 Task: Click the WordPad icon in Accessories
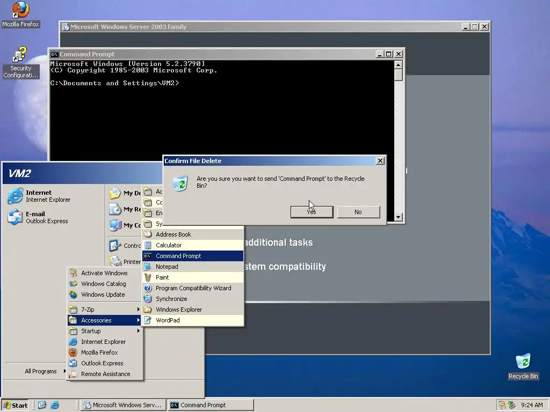[x=148, y=320]
